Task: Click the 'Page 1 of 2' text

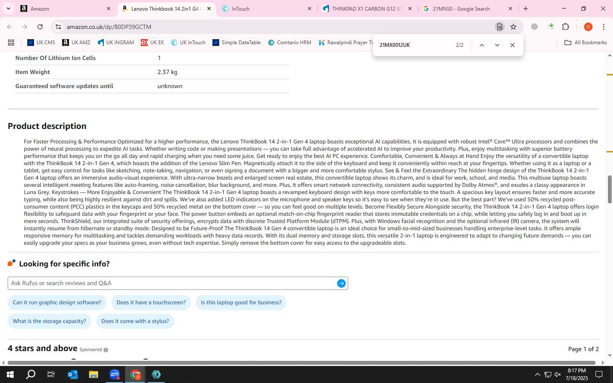Action: tap(583, 349)
